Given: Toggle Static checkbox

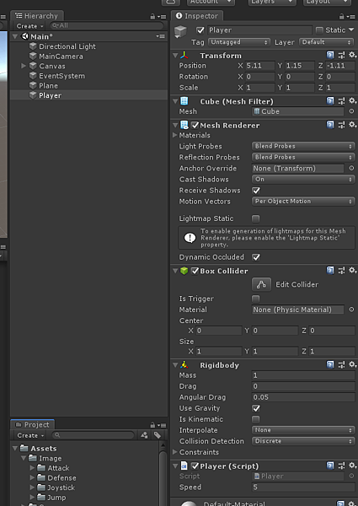Looking at the screenshot, I should point(319,30).
